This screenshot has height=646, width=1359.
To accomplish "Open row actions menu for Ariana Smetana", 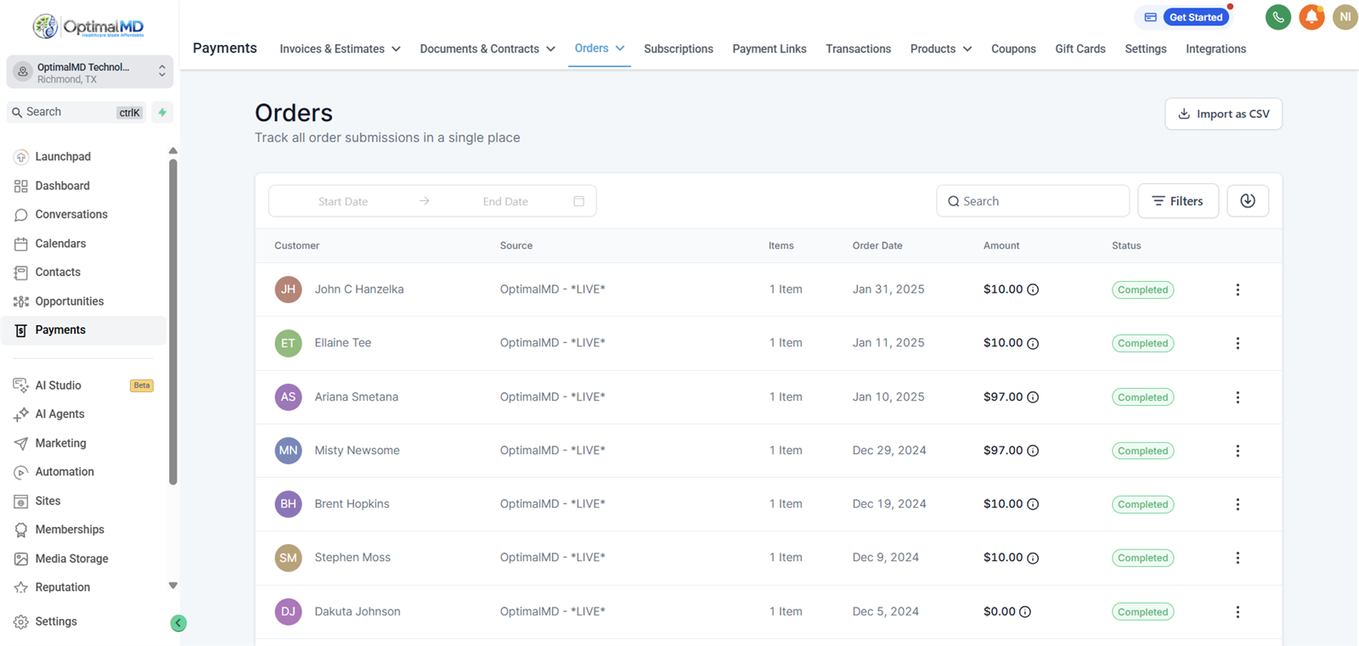I will coord(1238,397).
